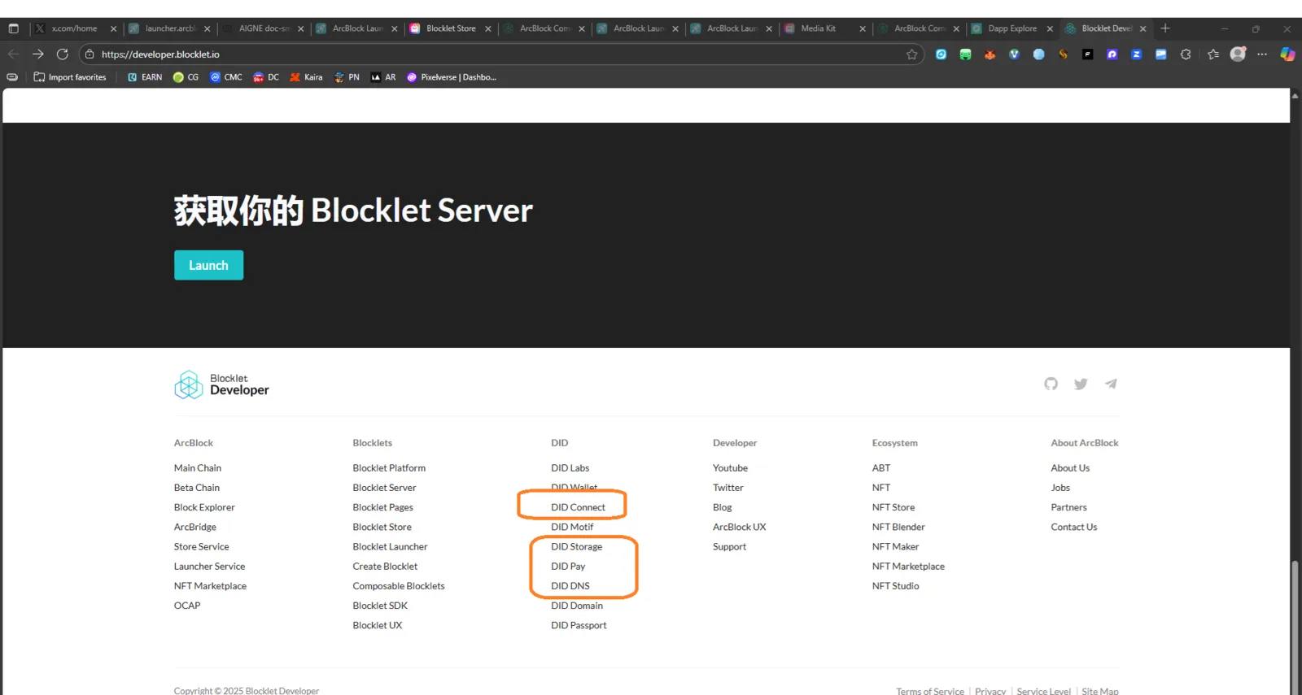1302x695 pixels.
Task: Open the orange S extension icon
Action: 1064,54
